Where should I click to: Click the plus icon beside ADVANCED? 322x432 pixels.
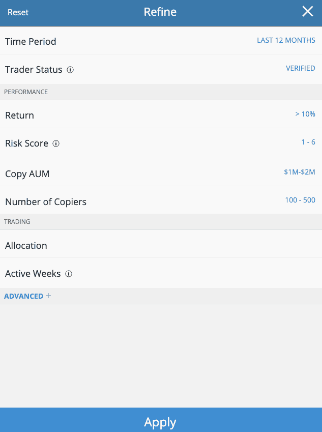pyautogui.click(x=48, y=296)
